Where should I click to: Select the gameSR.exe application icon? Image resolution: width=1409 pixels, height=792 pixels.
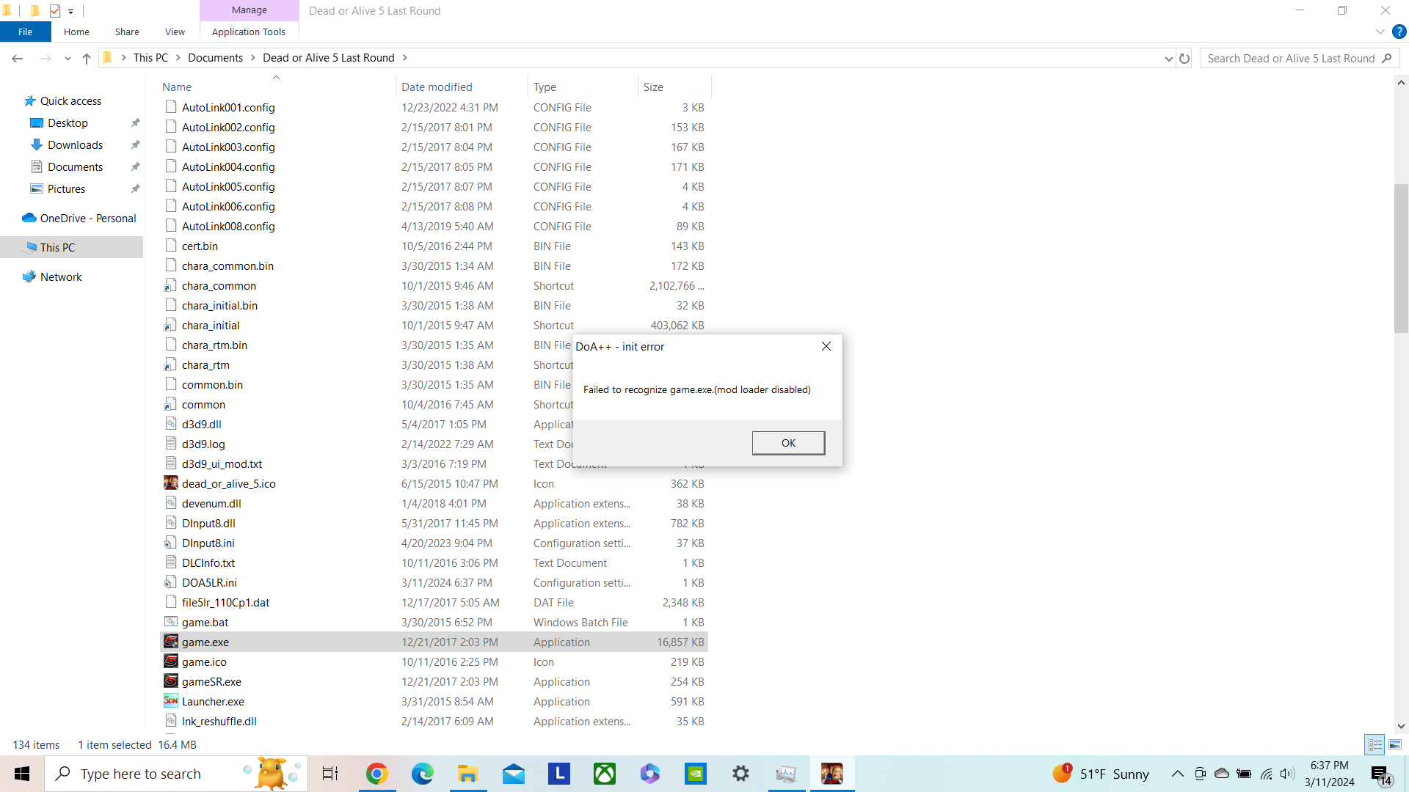(171, 681)
